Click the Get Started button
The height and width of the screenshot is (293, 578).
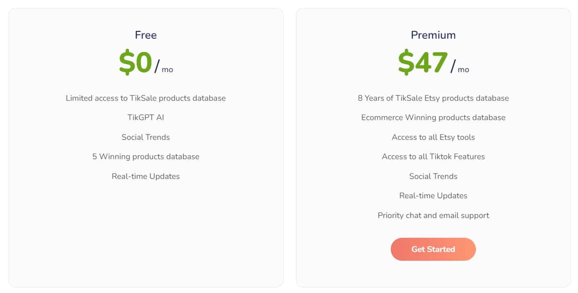(x=433, y=249)
